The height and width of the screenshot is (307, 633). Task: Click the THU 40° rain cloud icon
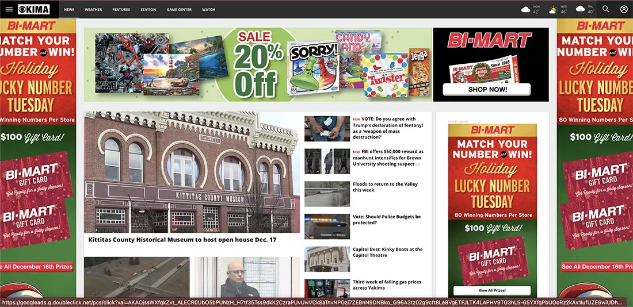pos(580,9)
